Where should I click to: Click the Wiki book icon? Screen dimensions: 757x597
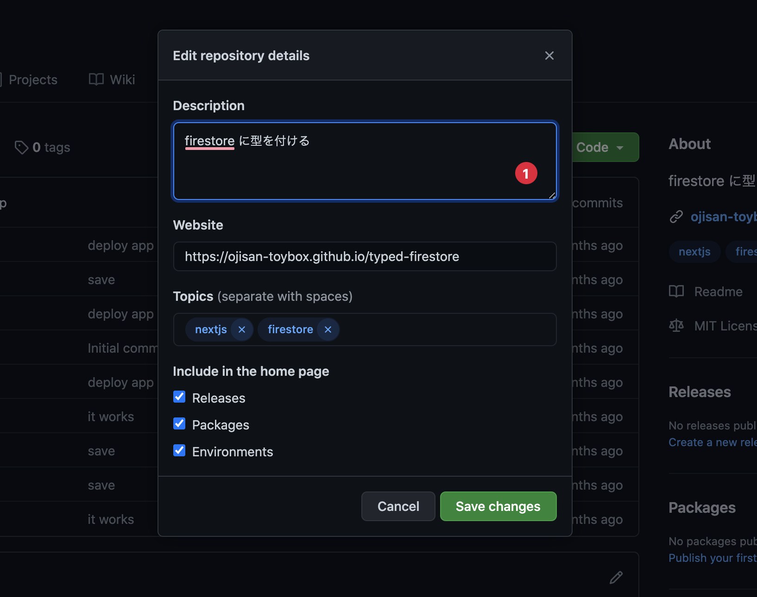(96, 80)
